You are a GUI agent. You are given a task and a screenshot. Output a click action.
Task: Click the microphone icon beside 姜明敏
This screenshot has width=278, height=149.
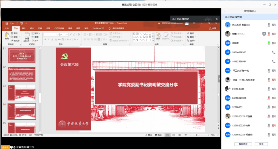269,43
